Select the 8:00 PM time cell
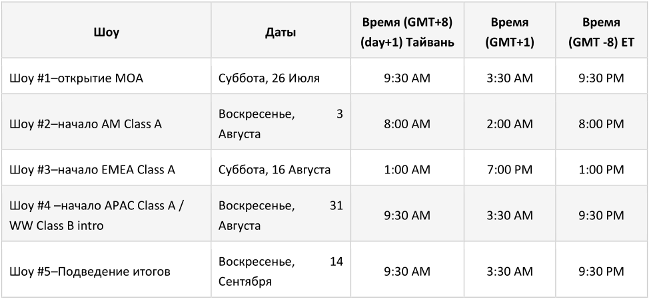 coord(601,124)
